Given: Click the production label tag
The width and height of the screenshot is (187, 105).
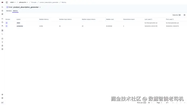Looking at the screenshot, I should (x=20, y=26).
